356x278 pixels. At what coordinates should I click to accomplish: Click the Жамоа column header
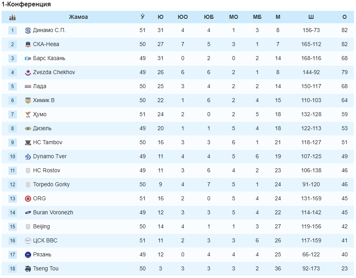pos(78,17)
